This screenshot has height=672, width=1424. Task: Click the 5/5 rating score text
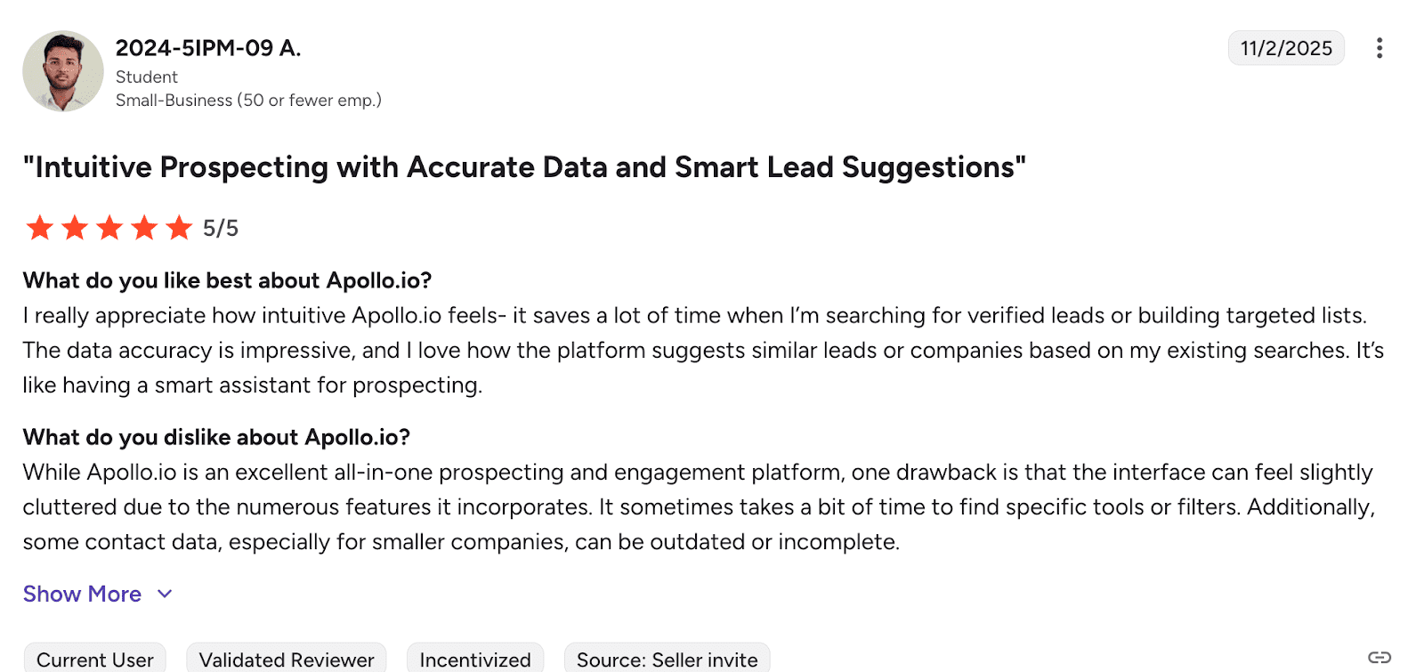point(221,229)
